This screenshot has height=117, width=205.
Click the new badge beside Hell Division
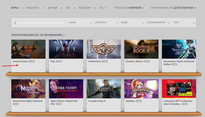[105, 61]
